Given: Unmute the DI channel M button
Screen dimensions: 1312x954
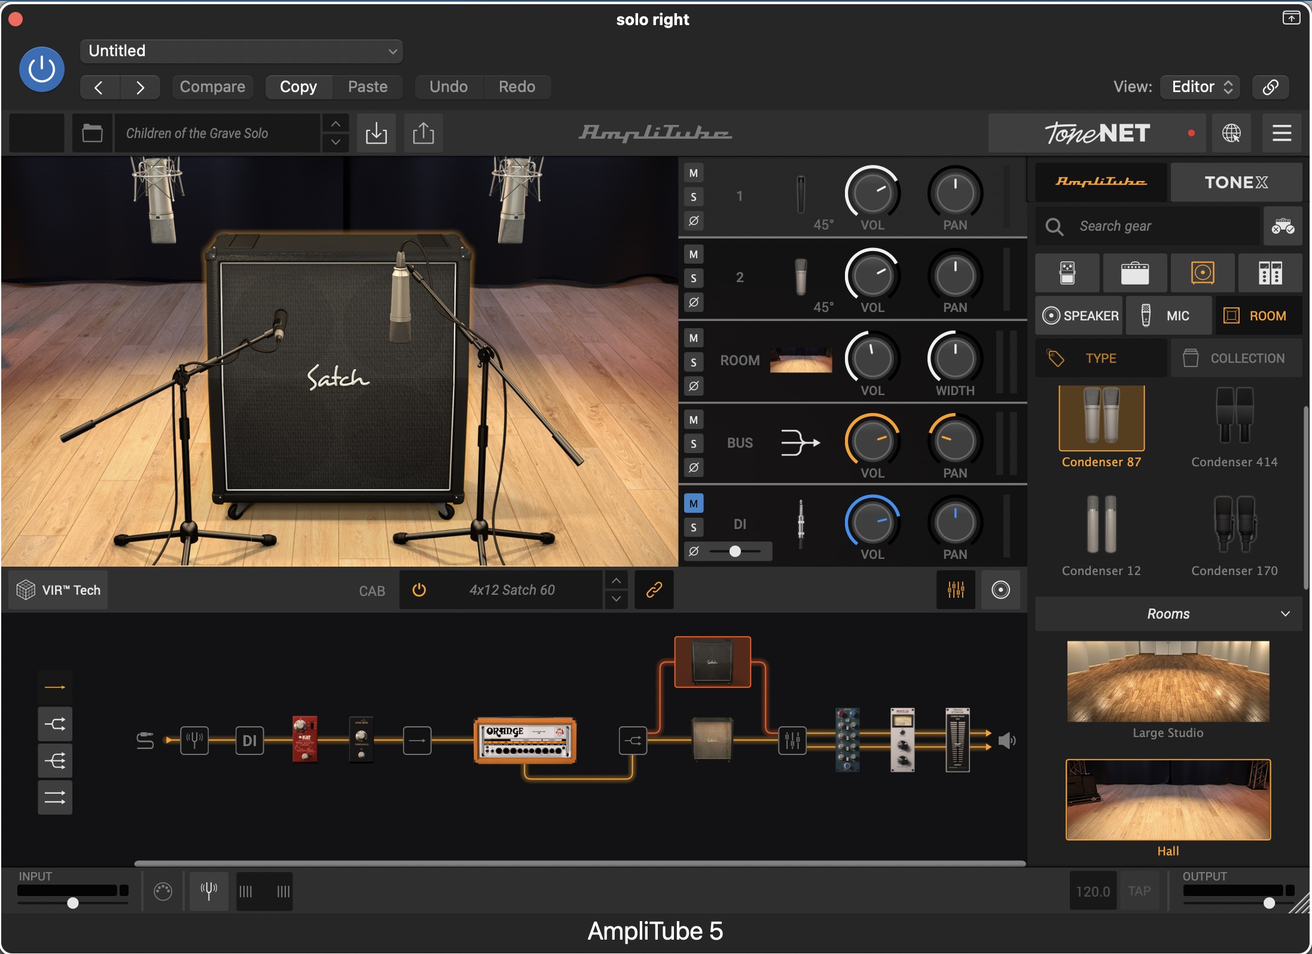Looking at the screenshot, I should (694, 503).
